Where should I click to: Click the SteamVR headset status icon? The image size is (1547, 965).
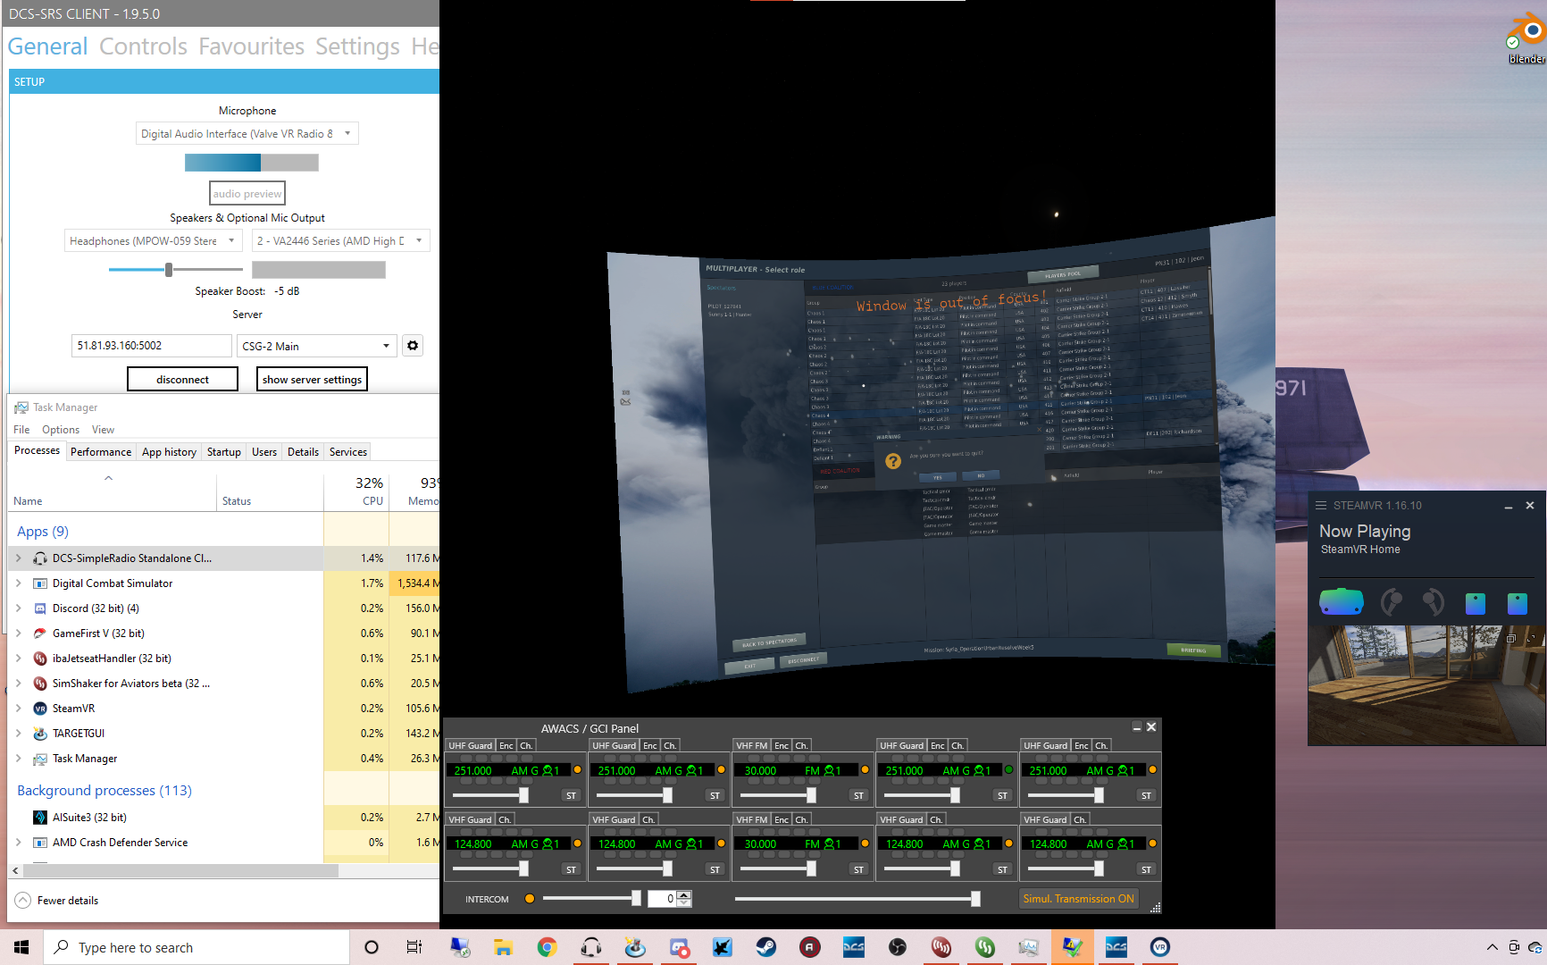pyautogui.click(x=1342, y=602)
